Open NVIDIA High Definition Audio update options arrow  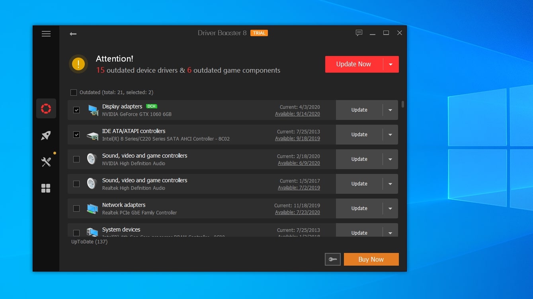[390, 159]
